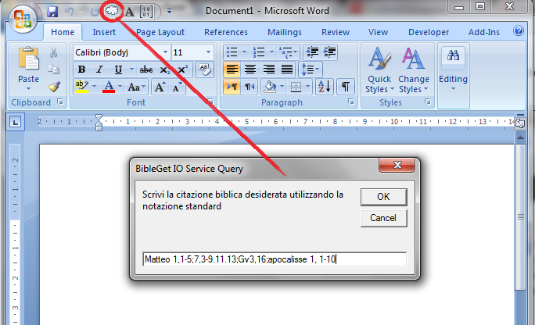Click OK in BibleGet dialog

383,197
